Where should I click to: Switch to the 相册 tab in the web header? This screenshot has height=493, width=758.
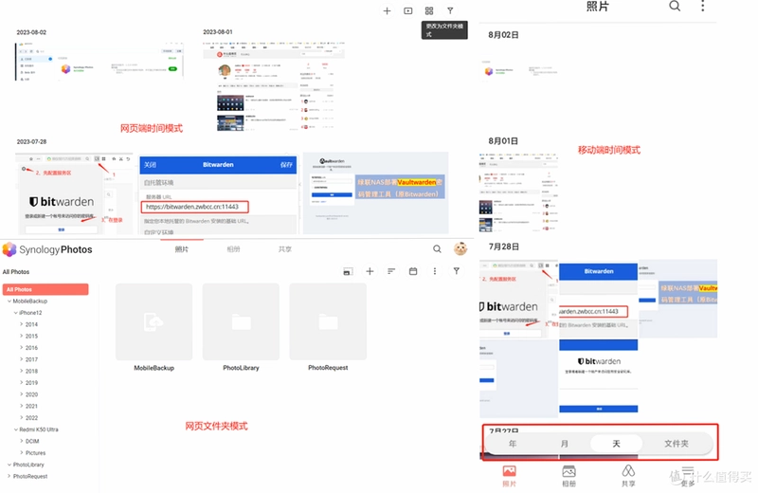click(233, 249)
